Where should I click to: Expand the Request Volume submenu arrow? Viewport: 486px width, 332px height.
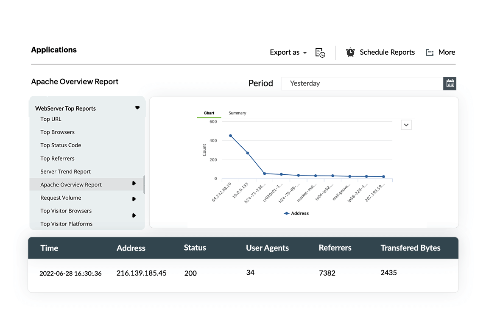(134, 198)
